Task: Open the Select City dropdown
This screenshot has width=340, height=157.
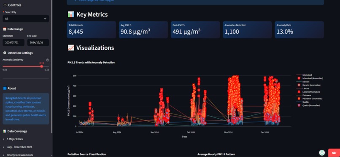Action: point(26,19)
